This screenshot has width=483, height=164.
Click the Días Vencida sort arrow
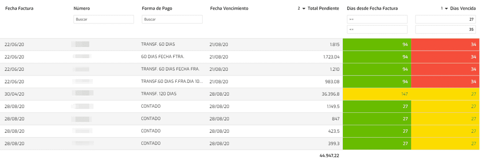tap(446, 9)
